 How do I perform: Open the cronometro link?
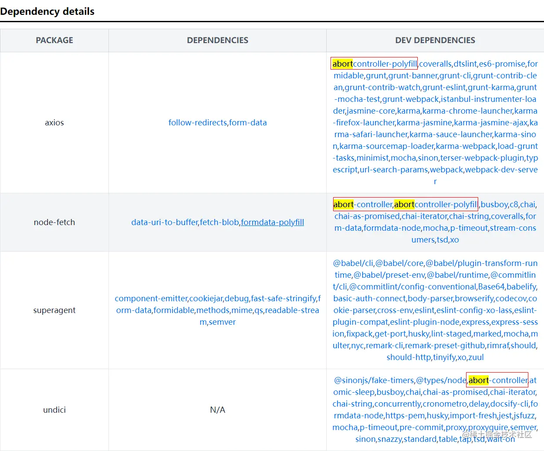click(445, 404)
